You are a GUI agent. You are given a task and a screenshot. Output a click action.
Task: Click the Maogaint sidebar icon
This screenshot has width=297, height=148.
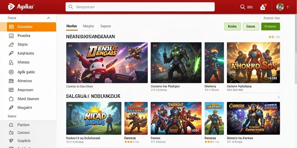click(x=11, y=108)
